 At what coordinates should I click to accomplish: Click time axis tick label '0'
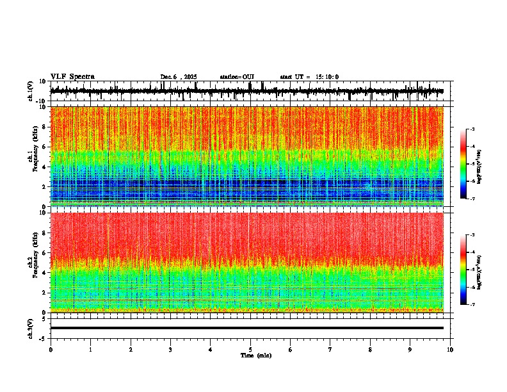(51, 350)
